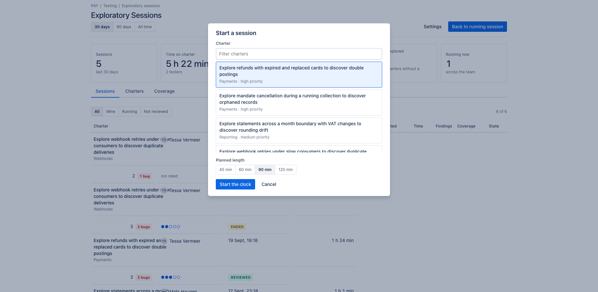Click the Exploratory sessions breadcrumb
This screenshot has height=292, width=598.
141,6
